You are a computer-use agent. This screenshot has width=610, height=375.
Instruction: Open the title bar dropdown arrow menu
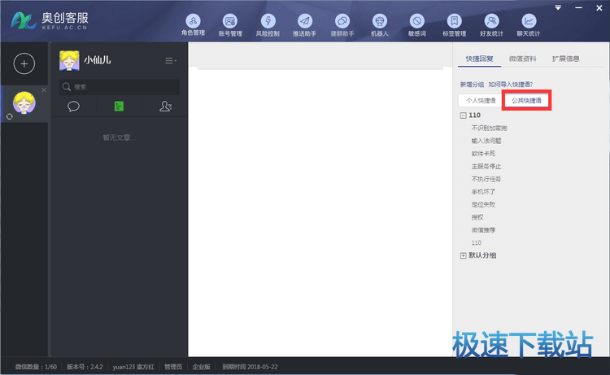558,8
